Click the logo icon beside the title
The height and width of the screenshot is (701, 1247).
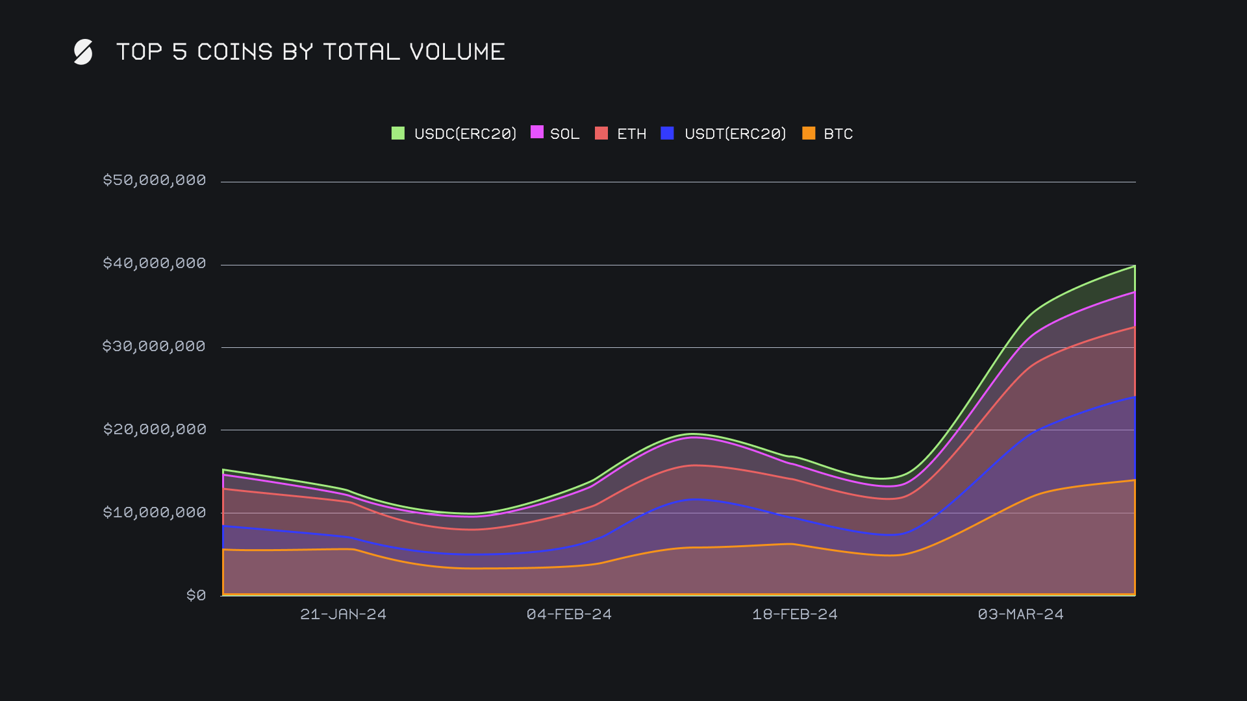83,52
